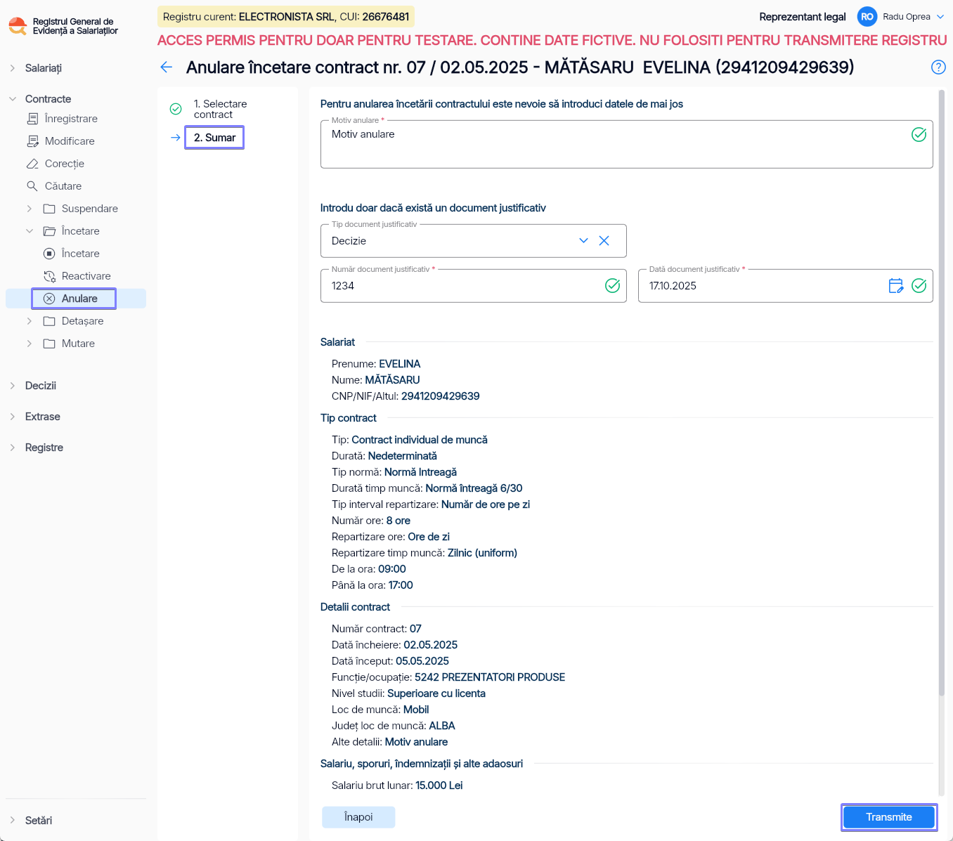Expand the Setări menu section
This screenshot has height=841, width=953.
tap(13, 820)
